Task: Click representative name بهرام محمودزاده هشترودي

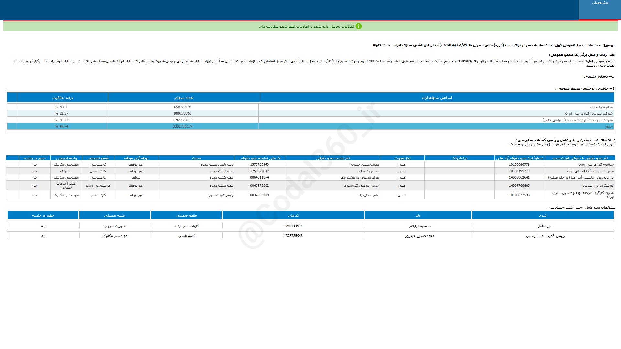Action: coord(360,177)
